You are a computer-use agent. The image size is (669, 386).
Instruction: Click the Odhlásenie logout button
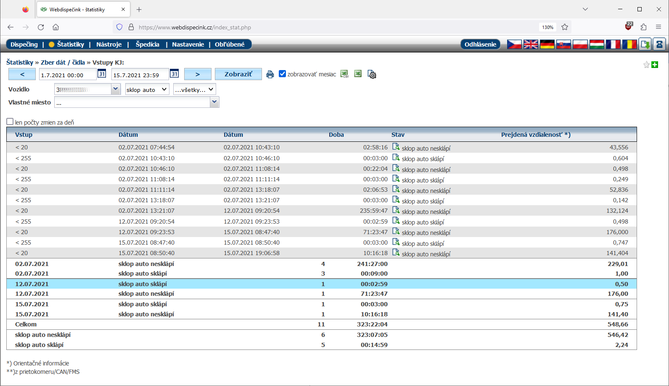(x=480, y=44)
